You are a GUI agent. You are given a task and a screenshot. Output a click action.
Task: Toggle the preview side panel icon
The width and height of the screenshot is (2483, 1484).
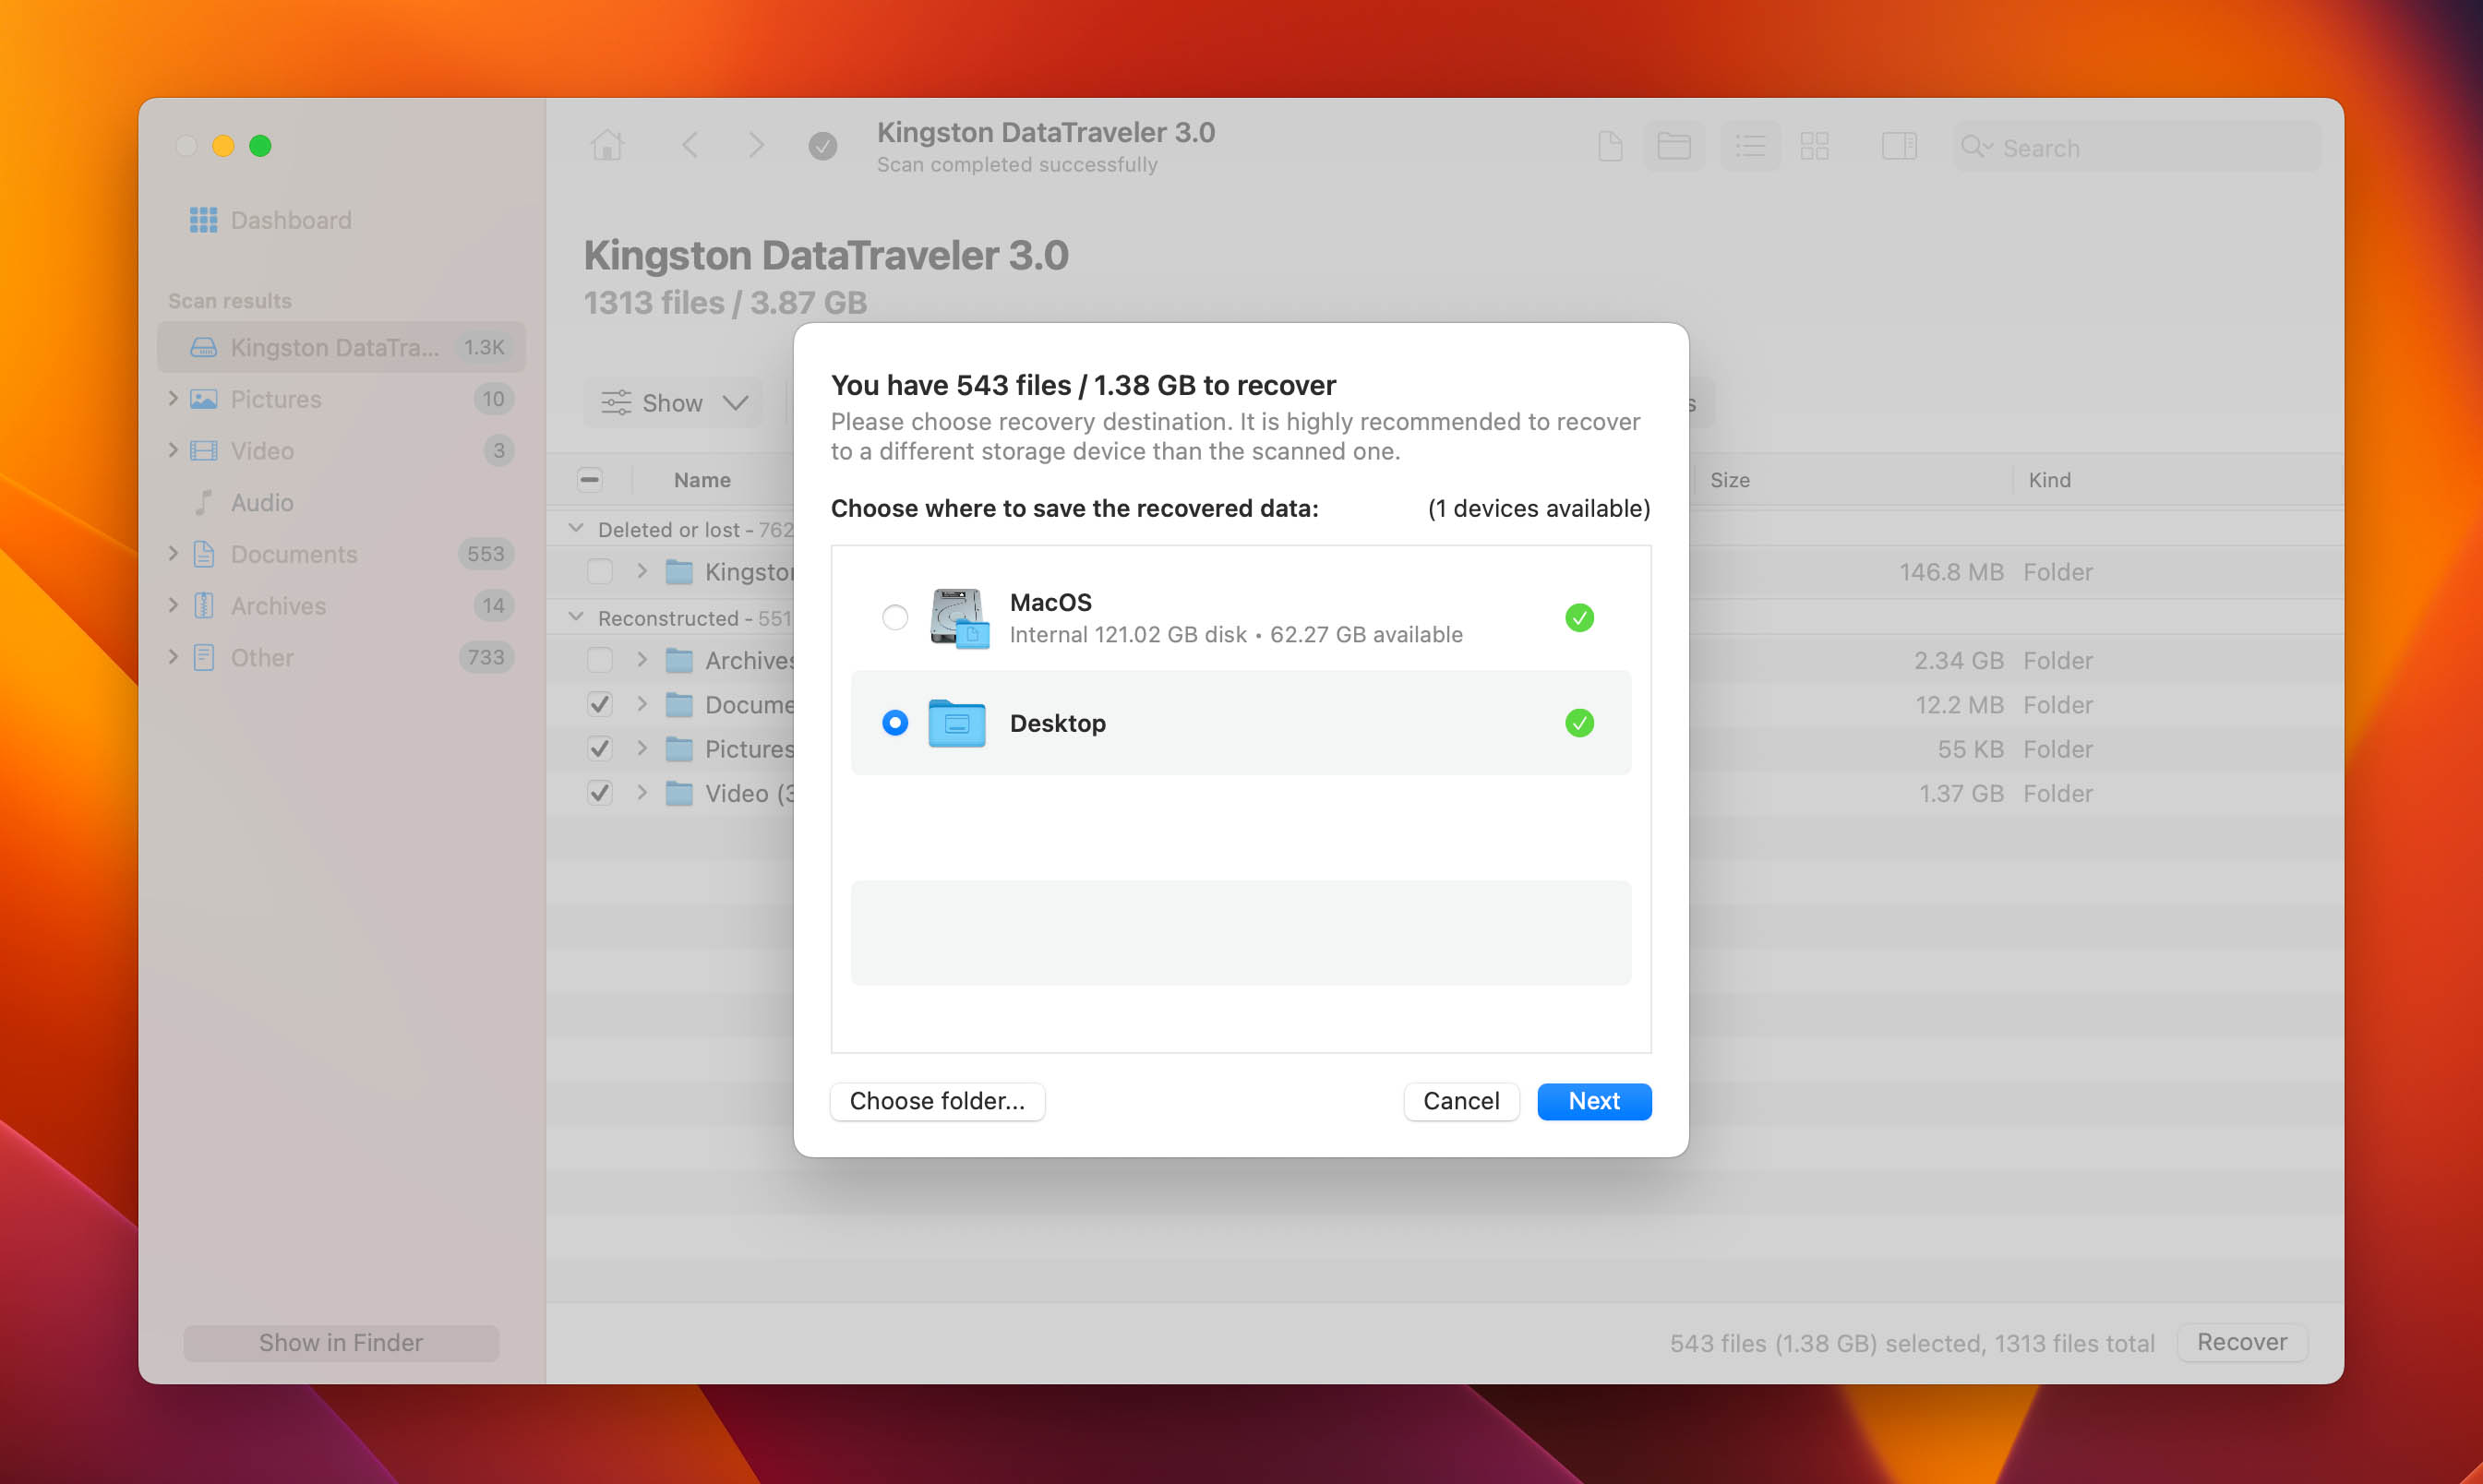click(x=1898, y=147)
